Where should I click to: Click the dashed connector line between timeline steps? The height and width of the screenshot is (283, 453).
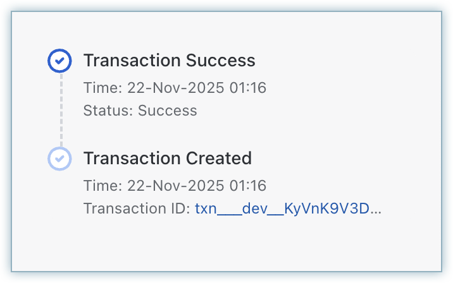coord(61,109)
